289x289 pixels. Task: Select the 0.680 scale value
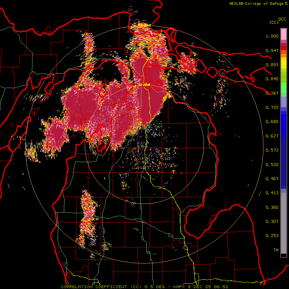tap(272, 122)
